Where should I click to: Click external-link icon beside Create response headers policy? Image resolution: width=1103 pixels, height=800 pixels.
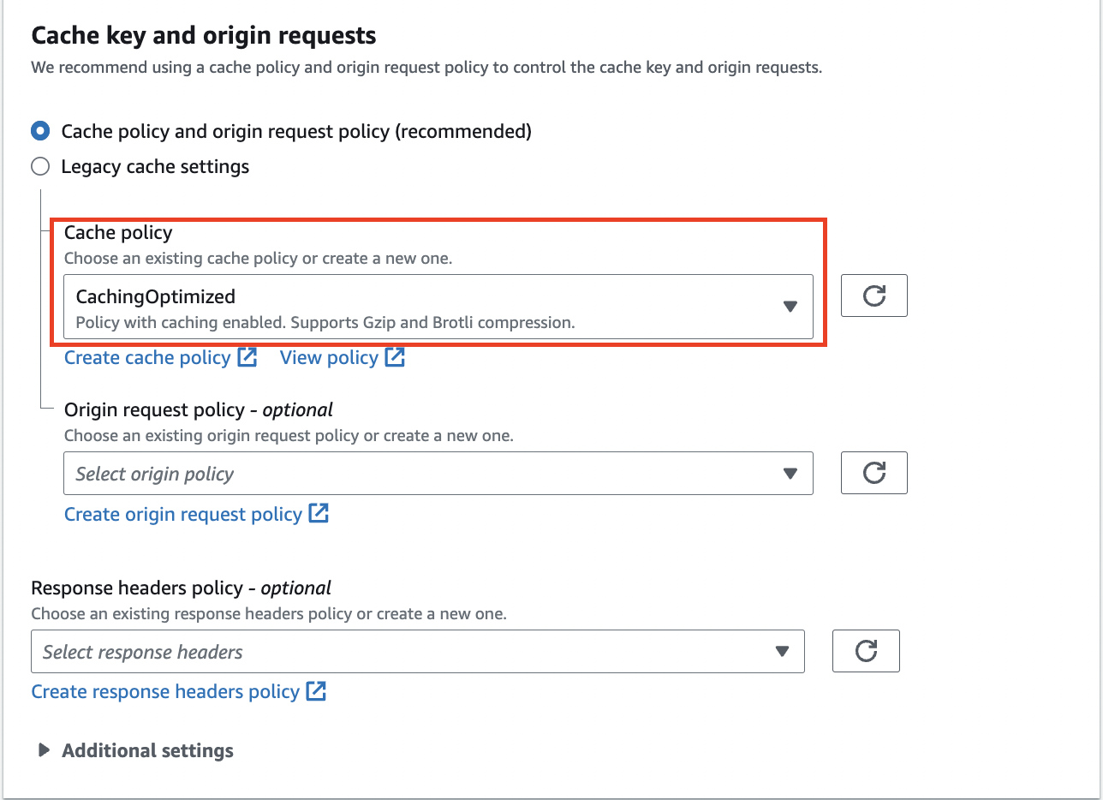(x=316, y=691)
